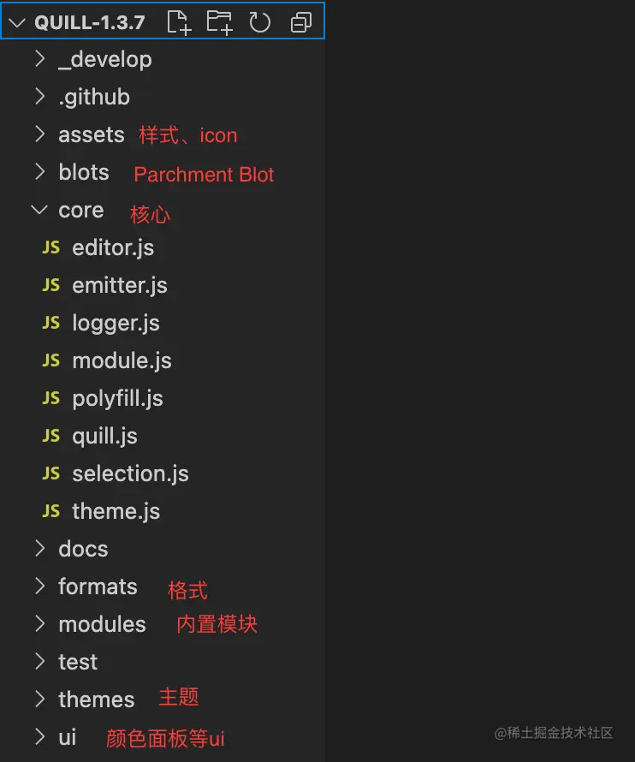Click the JS icon beside quill.js
This screenshot has width=635, height=762.
click(x=50, y=436)
